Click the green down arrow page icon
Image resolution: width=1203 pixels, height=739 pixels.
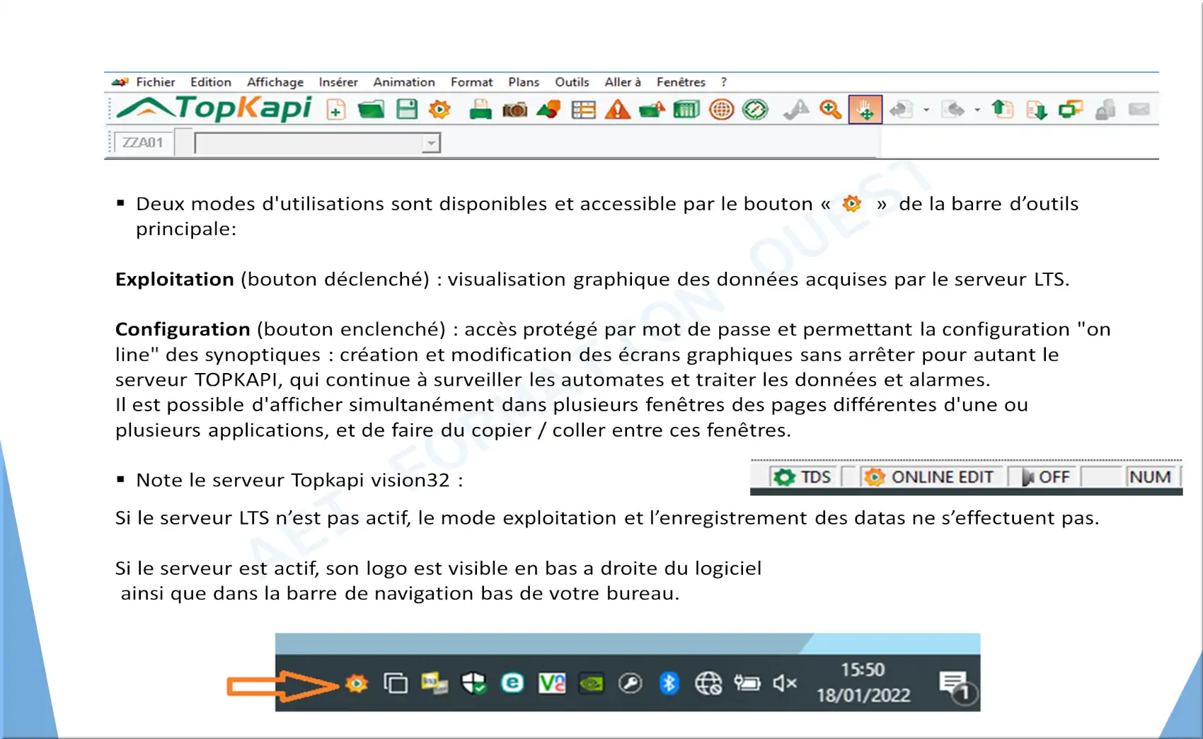pyautogui.click(x=1037, y=110)
